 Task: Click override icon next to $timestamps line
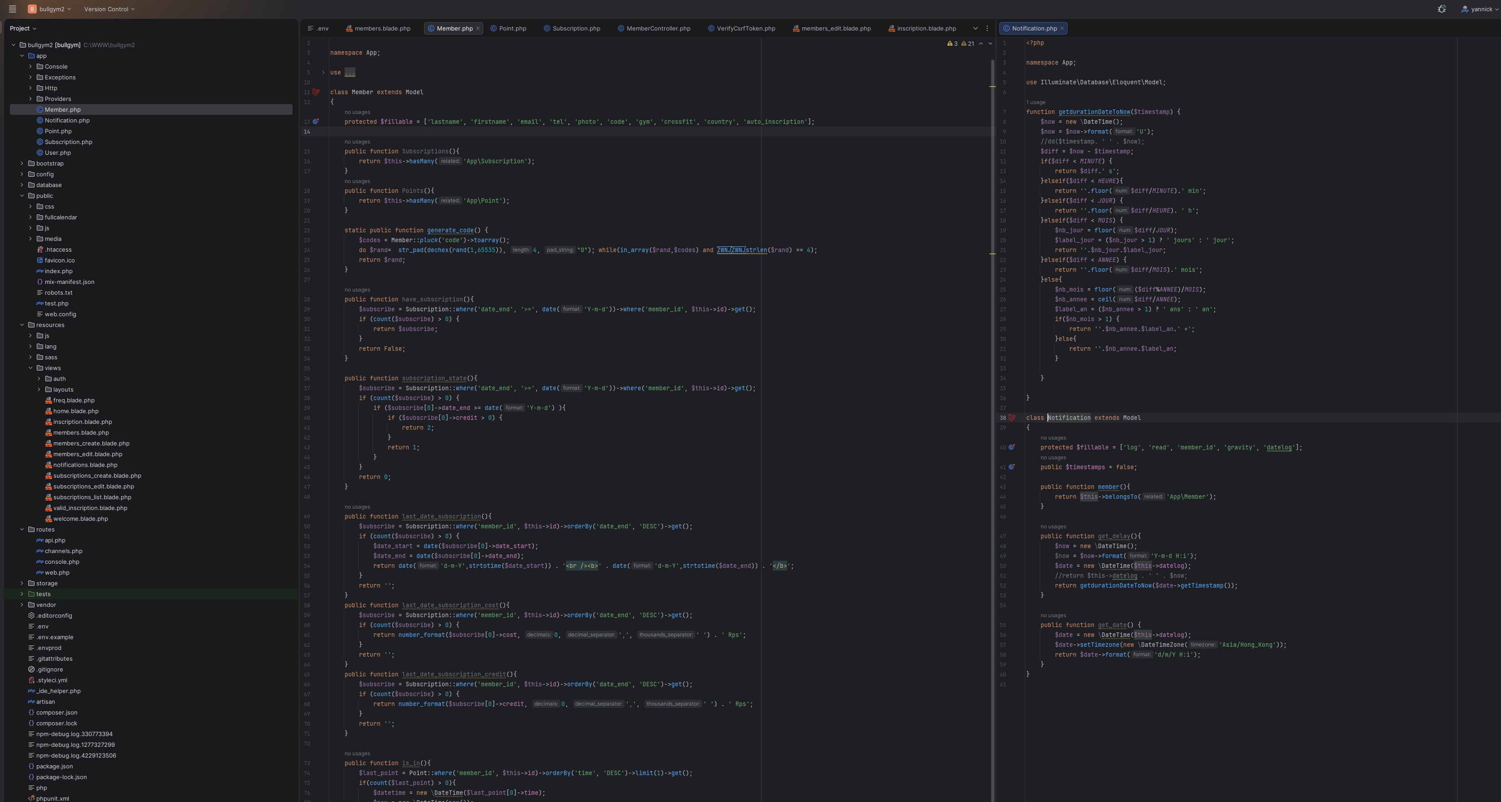tap(1012, 467)
